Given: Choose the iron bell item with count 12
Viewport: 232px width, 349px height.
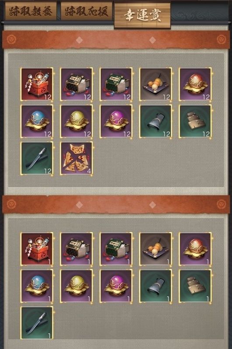Looking at the screenshot, I should point(156,121).
